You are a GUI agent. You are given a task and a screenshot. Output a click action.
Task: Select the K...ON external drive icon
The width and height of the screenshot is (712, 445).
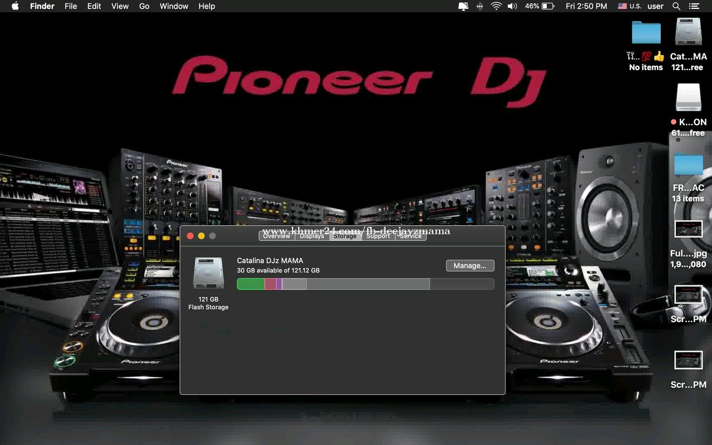click(688, 97)
